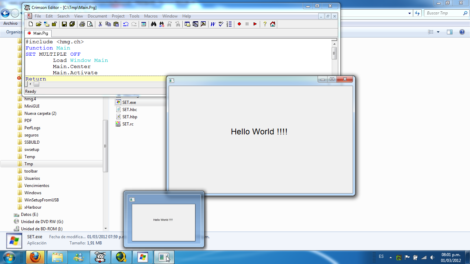Click the Redo arrow icon
470x264 pixels.
click(x=134, y=24)
